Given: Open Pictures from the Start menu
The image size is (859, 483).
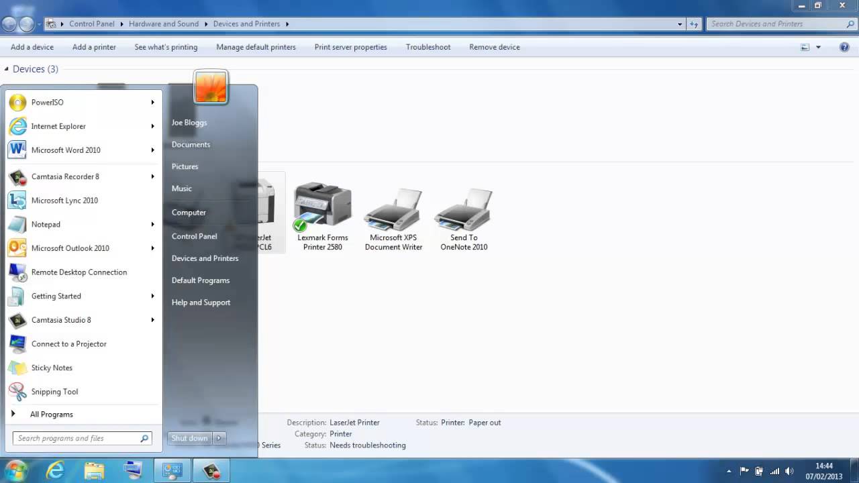Looking at the screenshot, I should 185,166.
